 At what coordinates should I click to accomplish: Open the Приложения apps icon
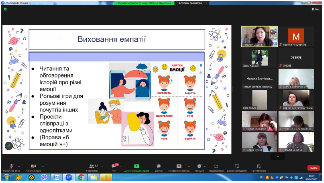click(216, 167)
